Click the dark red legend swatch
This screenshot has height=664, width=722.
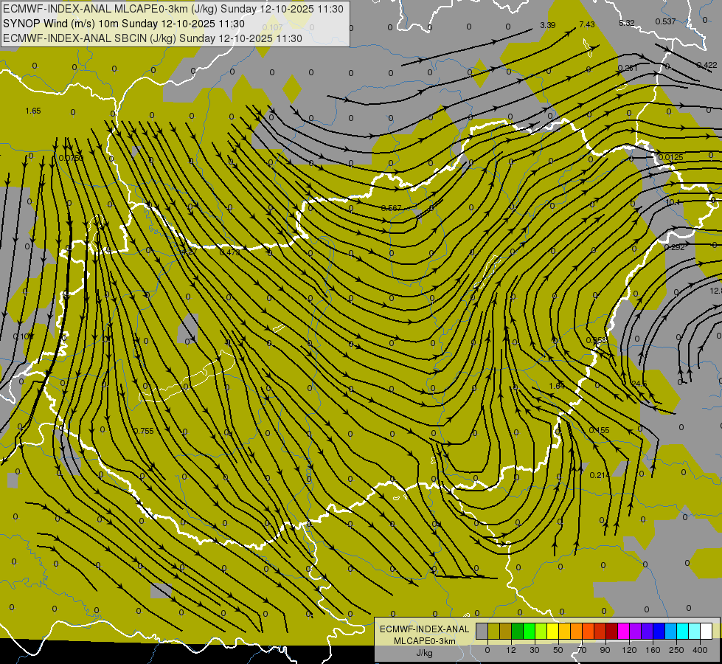612,631
